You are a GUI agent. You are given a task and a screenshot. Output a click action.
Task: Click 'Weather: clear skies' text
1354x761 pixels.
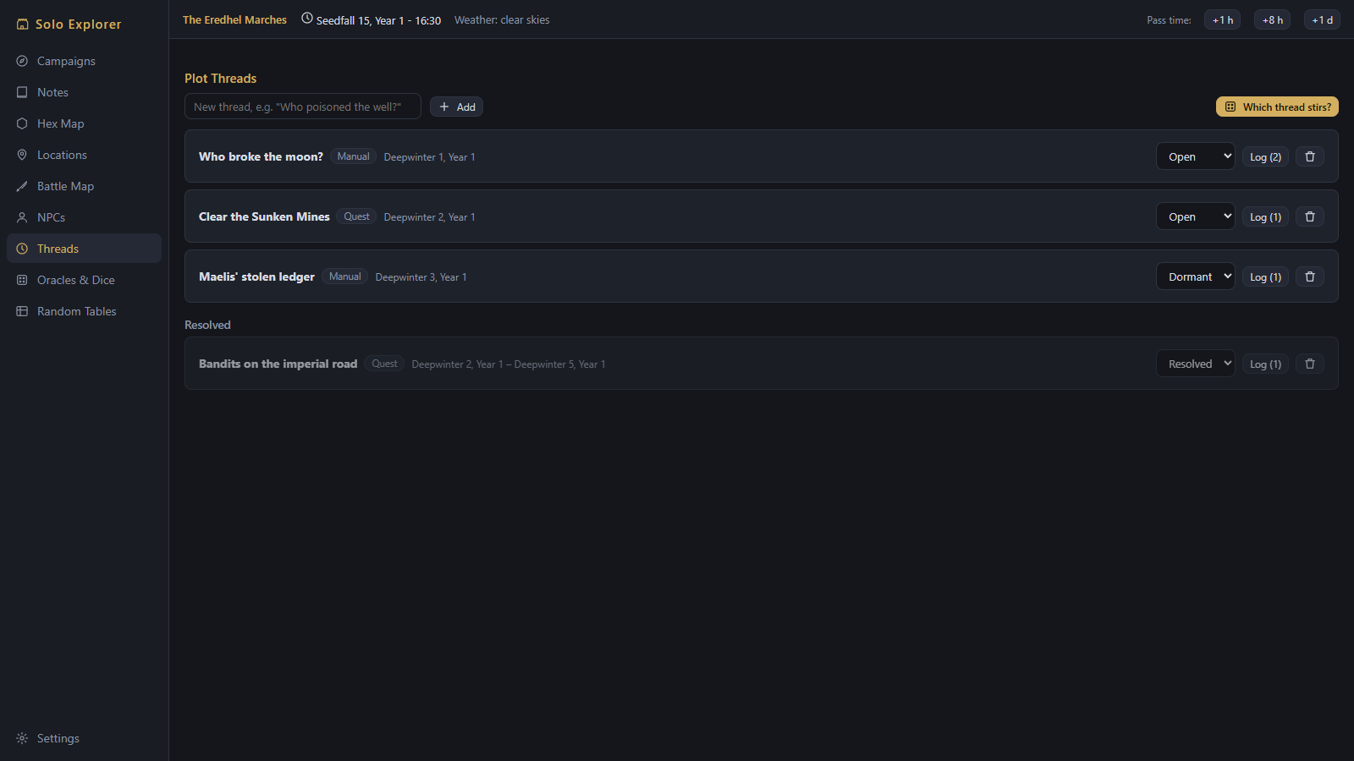pyautogui.click(x=502, y=19)
